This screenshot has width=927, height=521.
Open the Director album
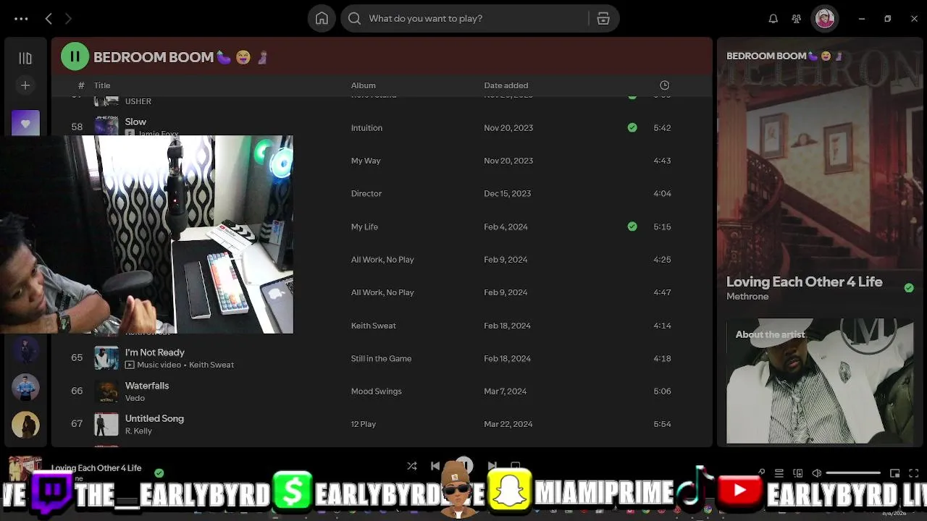tap(366, 194)
